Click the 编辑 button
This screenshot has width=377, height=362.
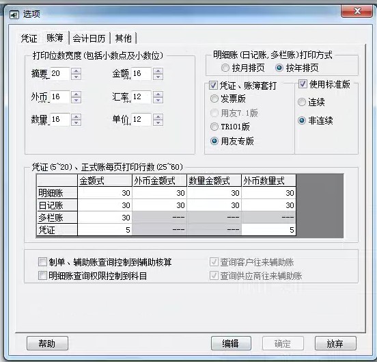point(231,344)
